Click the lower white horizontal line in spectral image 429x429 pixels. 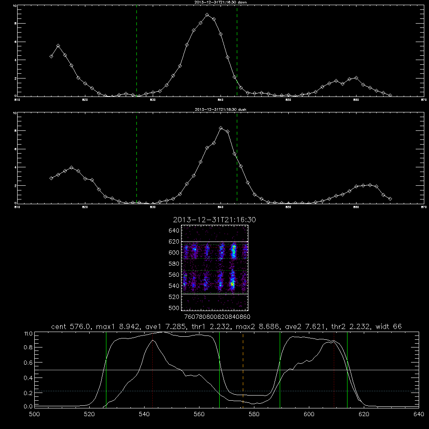215,294
